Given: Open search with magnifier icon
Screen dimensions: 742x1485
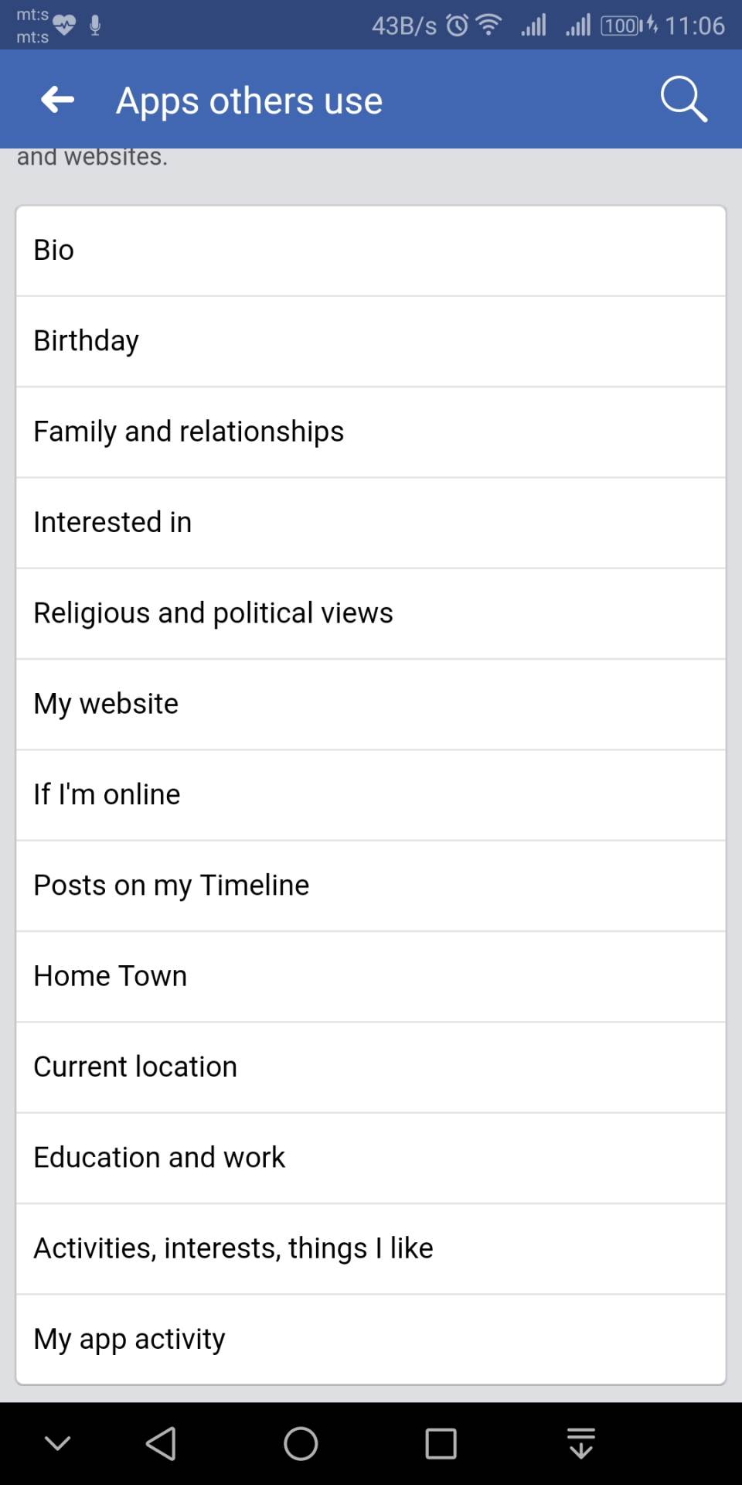Looking at the screenshot, I should pyautogui.click(x=683, y=99).
